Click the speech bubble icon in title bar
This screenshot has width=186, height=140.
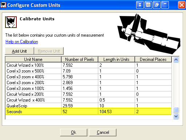coord(157,5)
